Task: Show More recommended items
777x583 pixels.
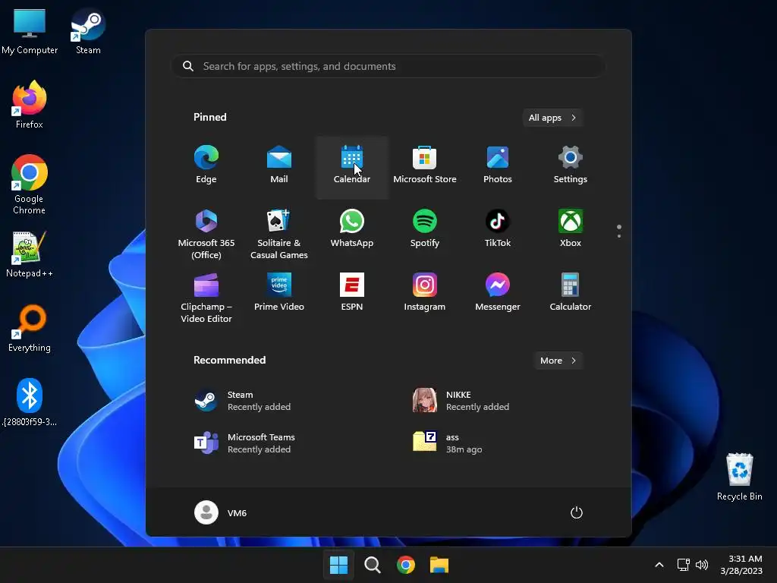Action: pyautogui.click(x=558, y=361)
